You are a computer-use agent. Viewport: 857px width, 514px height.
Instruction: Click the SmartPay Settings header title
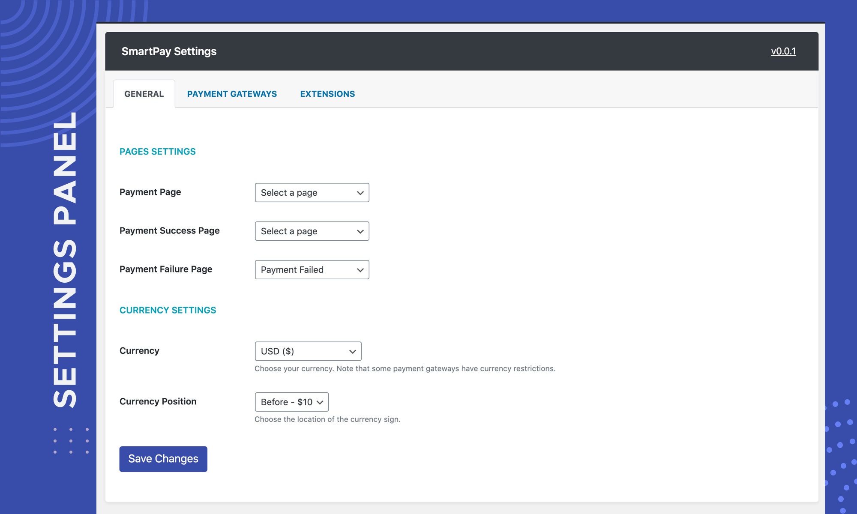169,51
